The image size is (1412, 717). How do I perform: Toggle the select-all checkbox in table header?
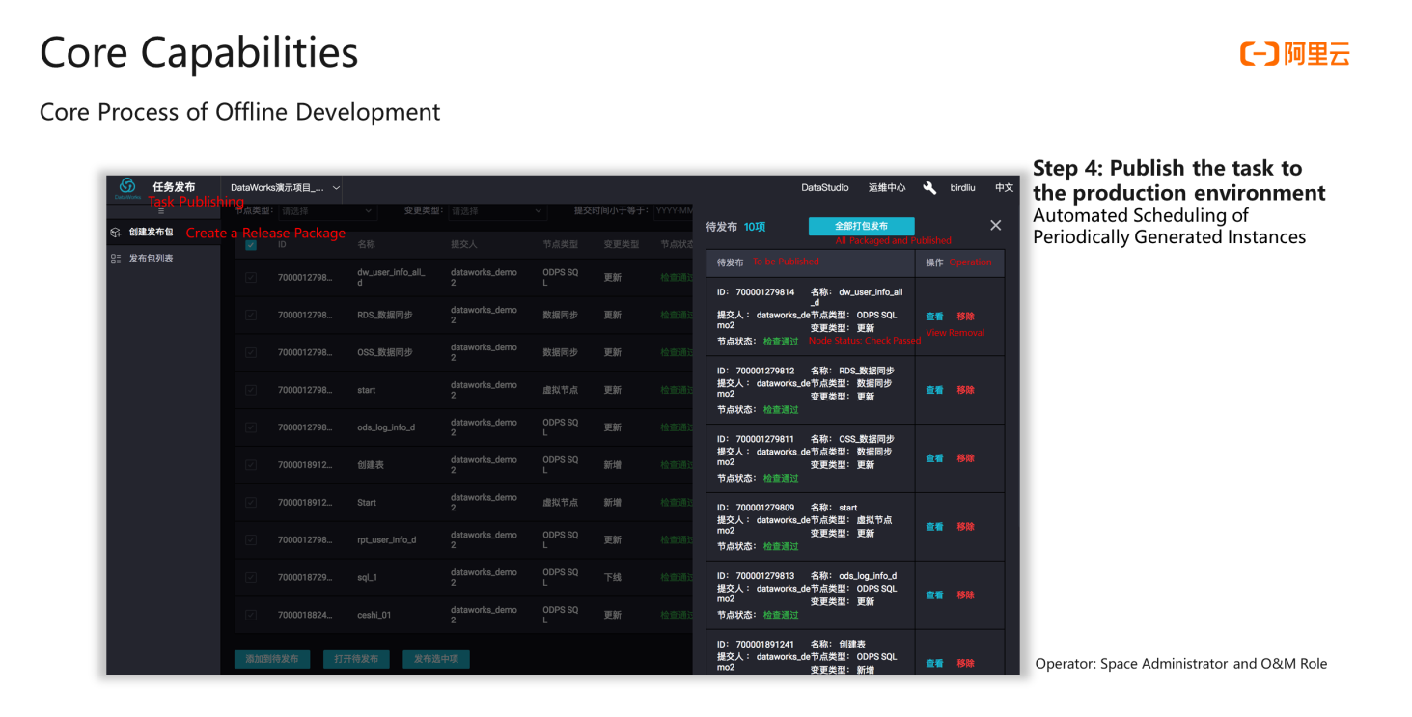[x=251, y=244]
